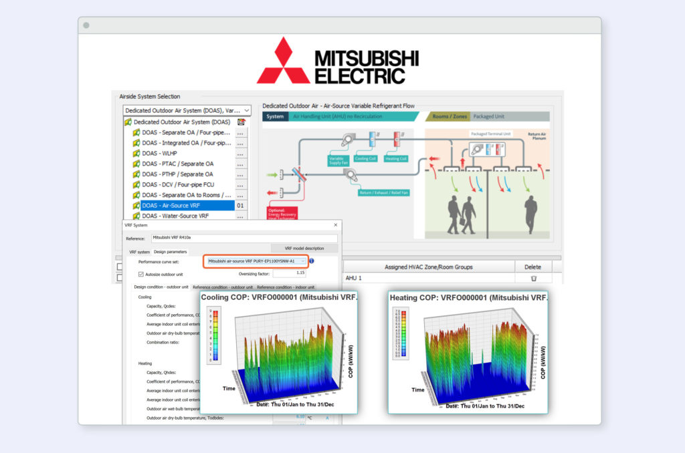Open the system type icon beside Dedicated Outdoor Air System (DOAS)

click(241, 122)
